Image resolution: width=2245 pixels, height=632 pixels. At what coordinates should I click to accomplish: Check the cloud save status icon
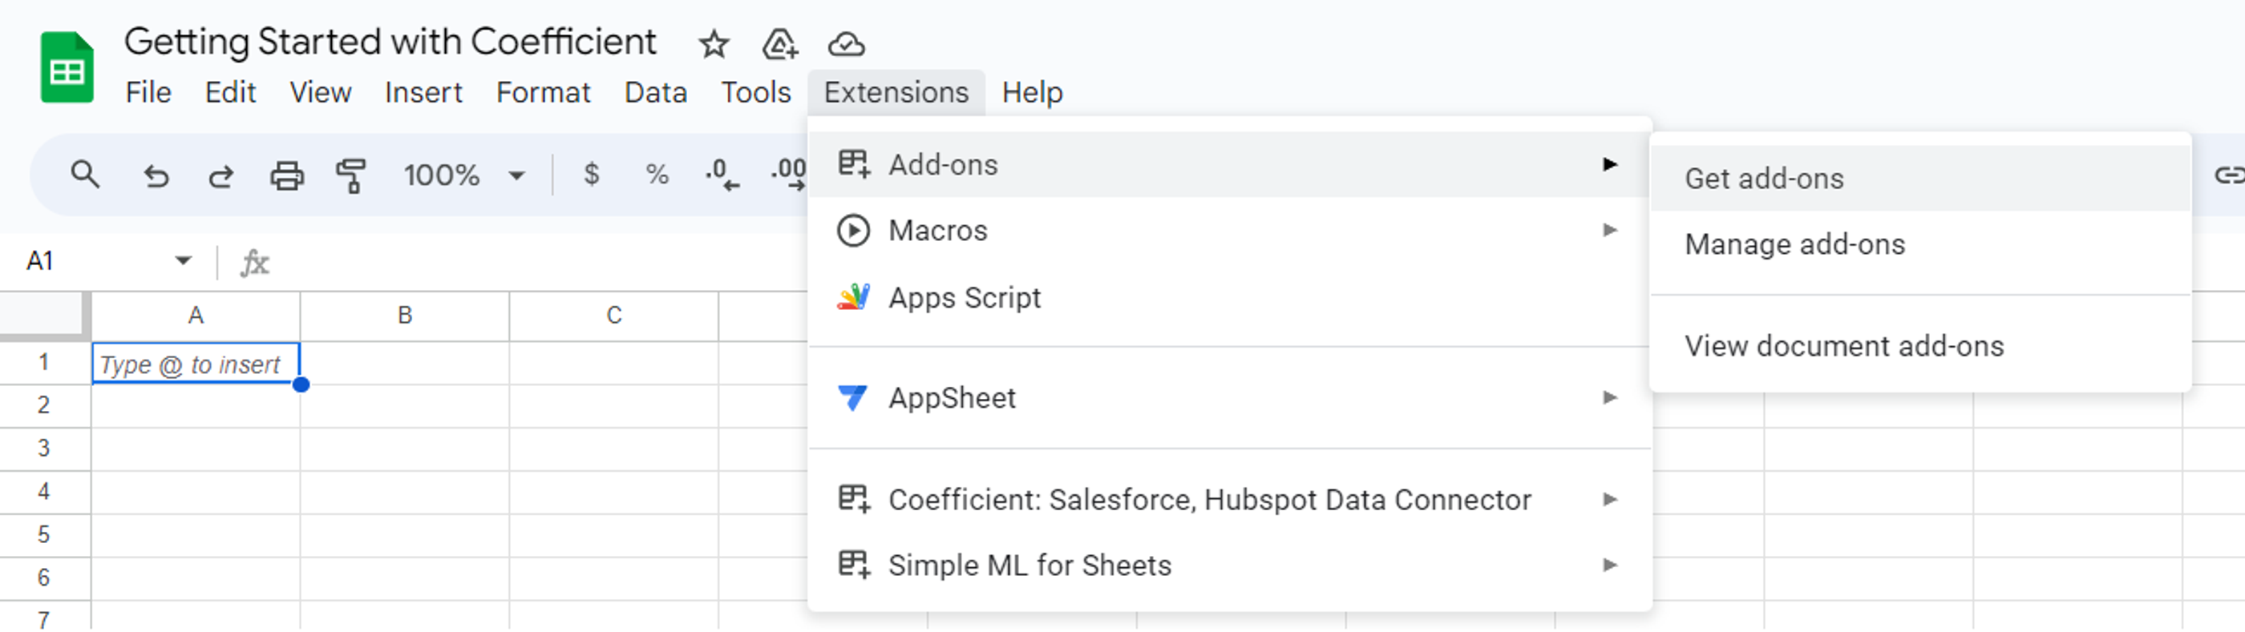[846, 44]
